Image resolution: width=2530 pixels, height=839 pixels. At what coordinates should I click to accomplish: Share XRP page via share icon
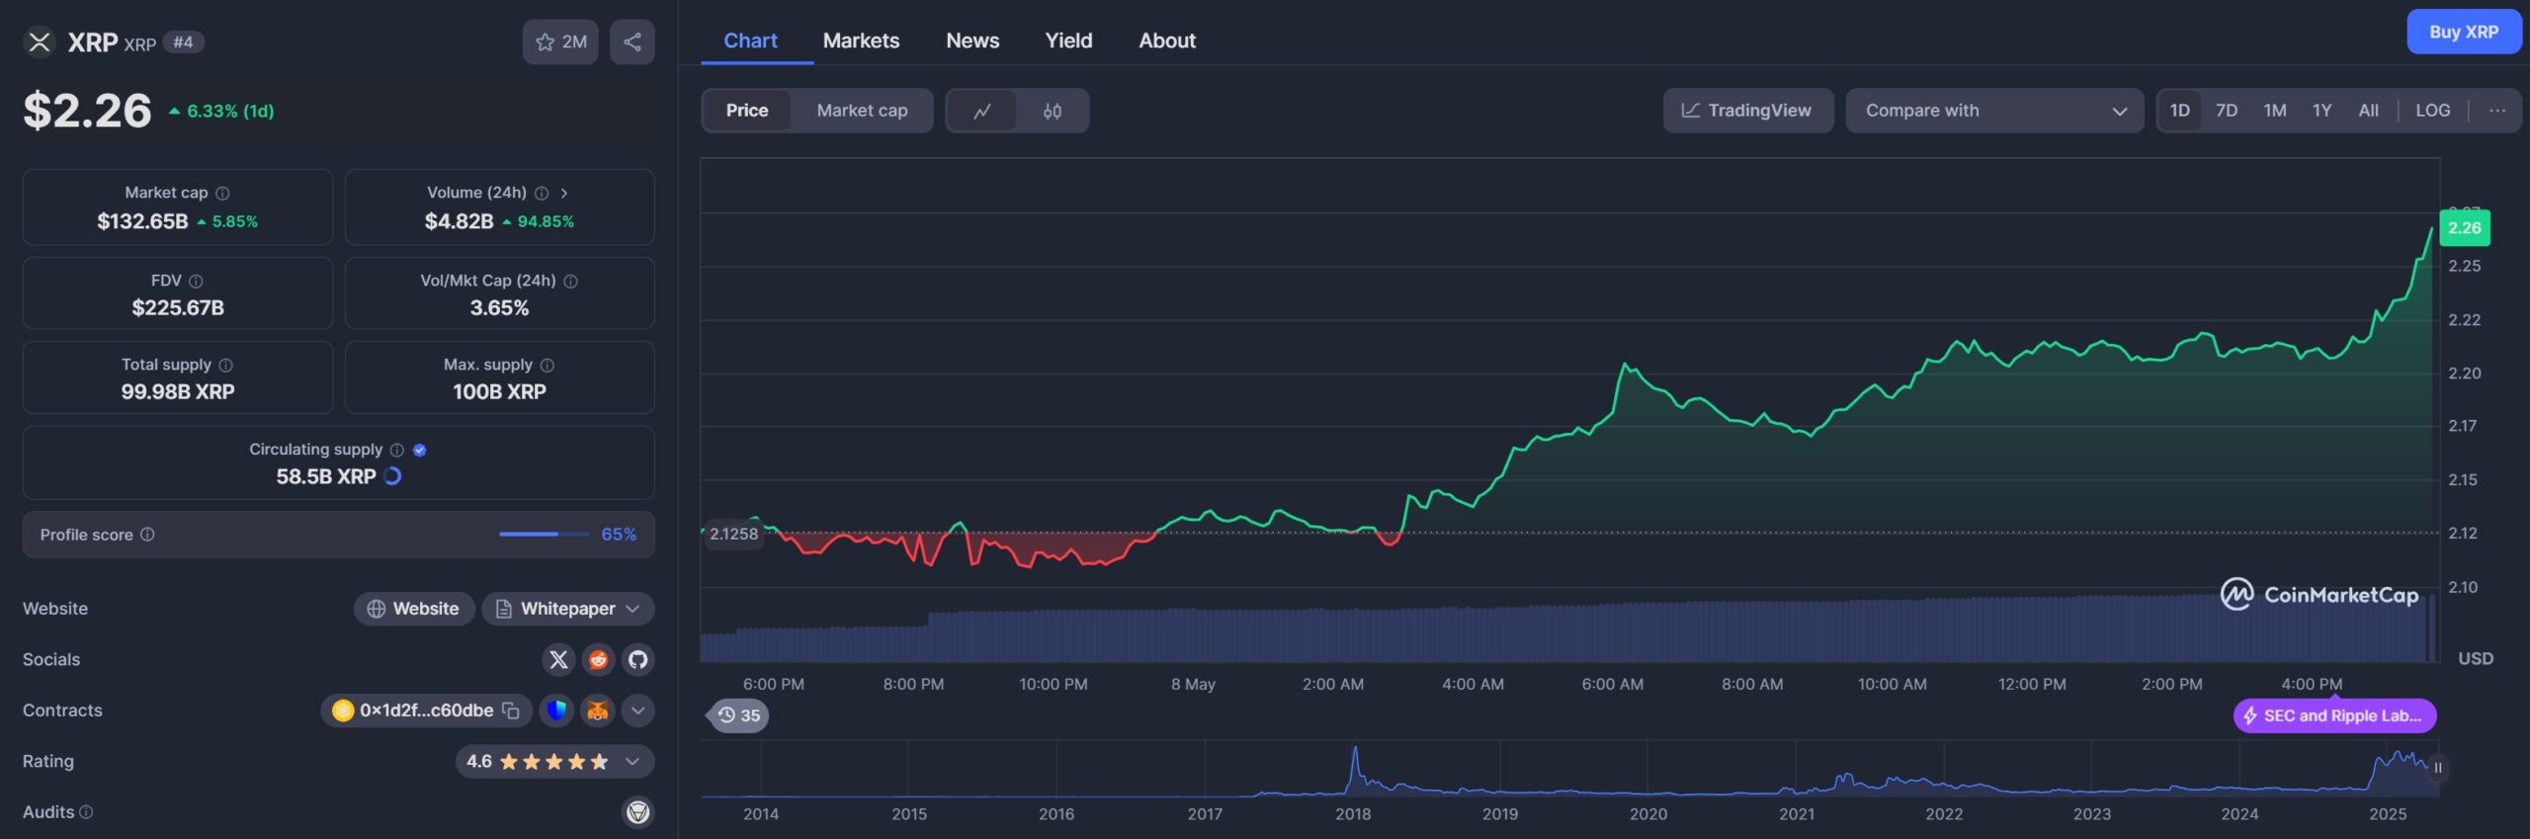pyautogui.click(x=632, y=42)
